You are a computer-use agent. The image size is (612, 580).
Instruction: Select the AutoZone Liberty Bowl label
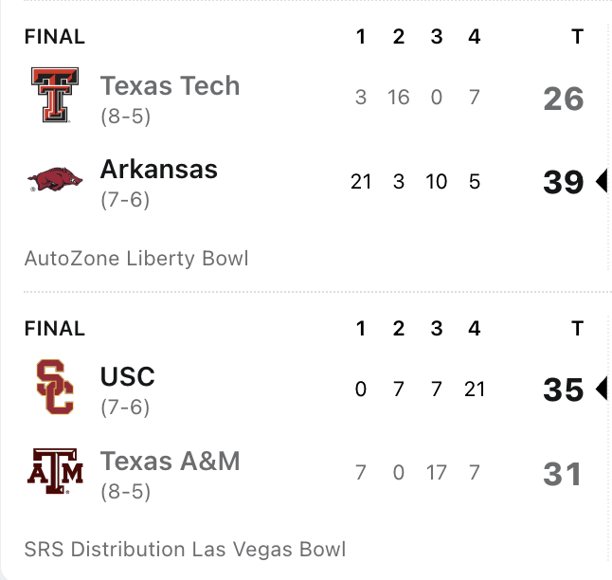pyautogui.click(x=136, y=259)
